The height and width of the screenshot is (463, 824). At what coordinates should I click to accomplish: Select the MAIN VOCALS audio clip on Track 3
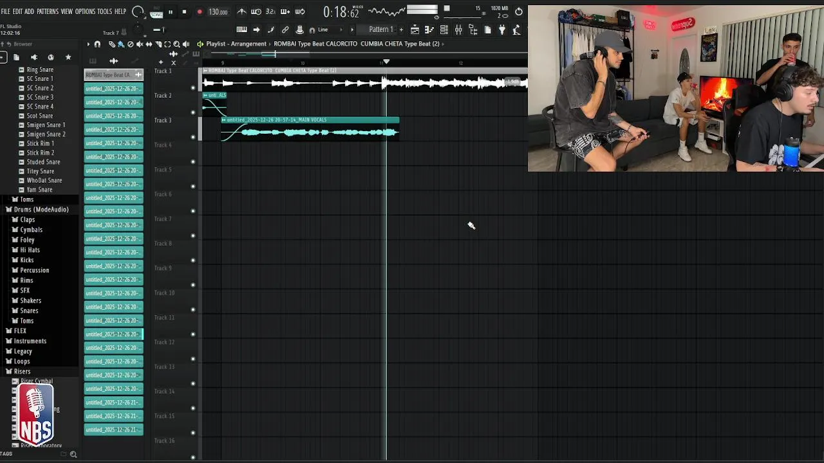310,128
